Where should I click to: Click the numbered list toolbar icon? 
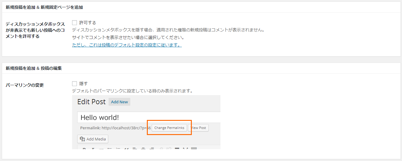pyautogui.click(x=118, y=148)
